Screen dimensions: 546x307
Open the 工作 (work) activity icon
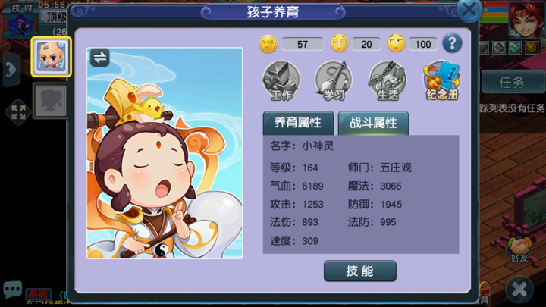click(x=281, y=81)
